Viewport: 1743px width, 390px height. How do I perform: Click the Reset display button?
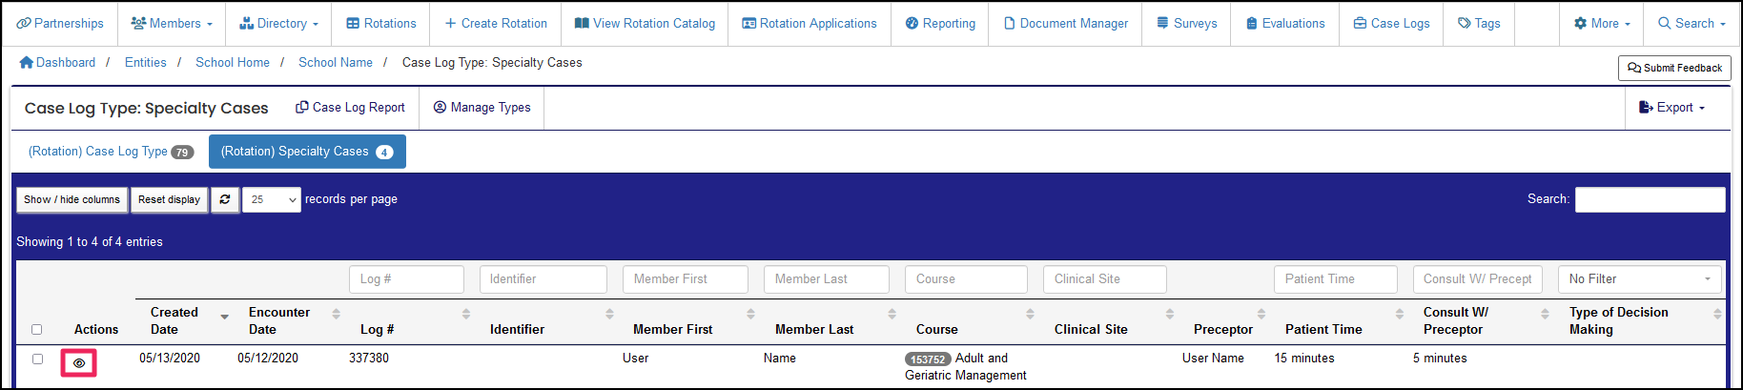169,199
